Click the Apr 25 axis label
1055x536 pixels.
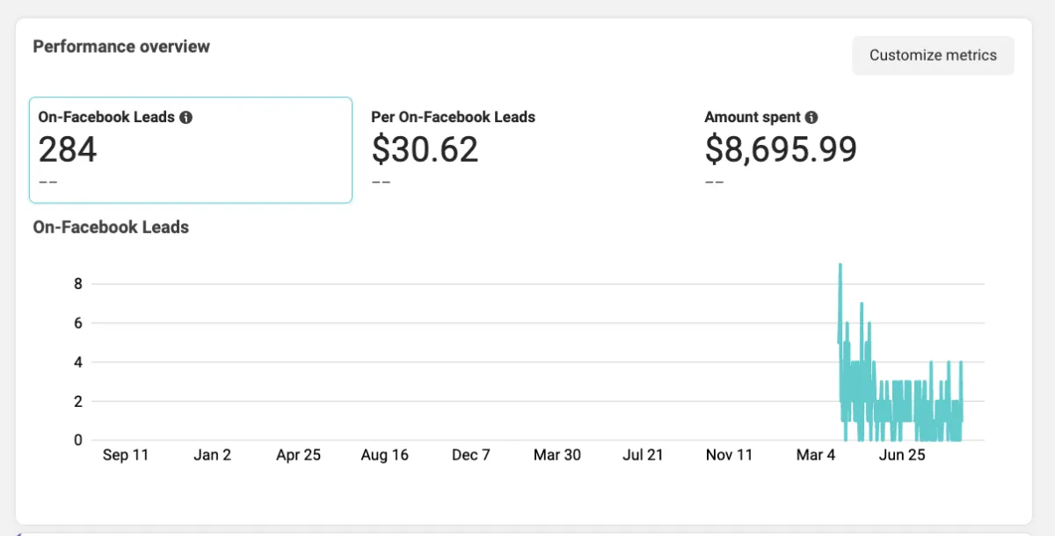(x=299, y=455)
